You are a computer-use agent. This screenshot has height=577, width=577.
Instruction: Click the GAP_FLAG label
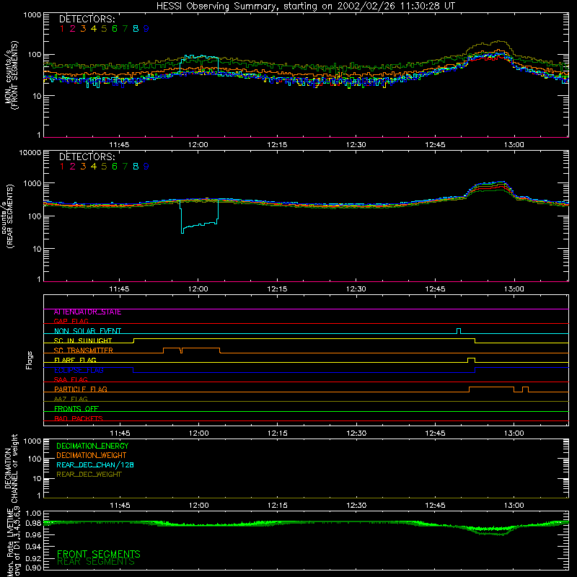[71, 321]
